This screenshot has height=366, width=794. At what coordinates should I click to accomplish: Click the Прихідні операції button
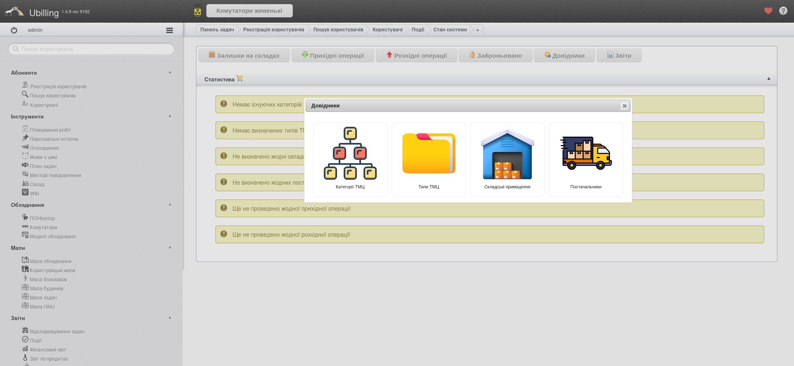point(332,55)
